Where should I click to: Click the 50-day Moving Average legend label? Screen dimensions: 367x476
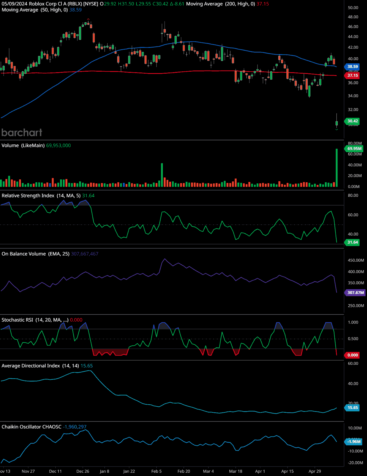pyautogui.click(x=35, y=10)
